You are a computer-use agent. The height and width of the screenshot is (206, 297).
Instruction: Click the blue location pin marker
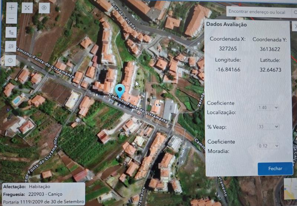[x=120, y=91]
